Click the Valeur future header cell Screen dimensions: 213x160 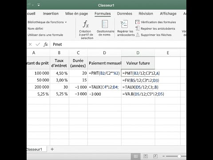[138, 63]
